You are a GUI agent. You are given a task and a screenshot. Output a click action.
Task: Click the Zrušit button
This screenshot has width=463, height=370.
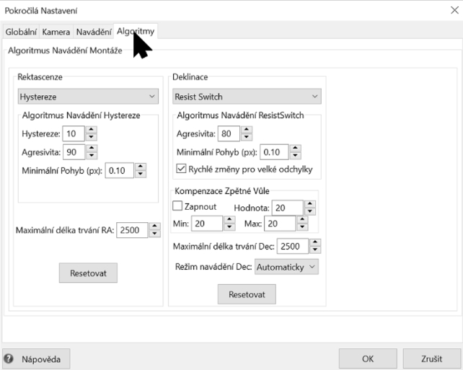pos(432,358)
